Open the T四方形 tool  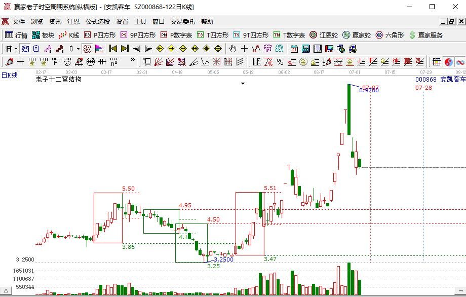click(x=213, y=35)
